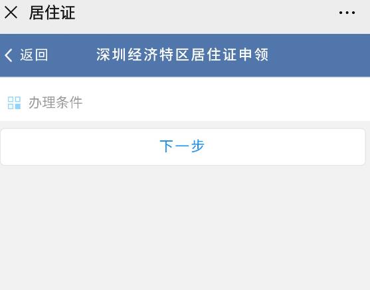Image resolution: width=370 pixels, height=290 pixels.
Task: Click the filled blue square in grid icon
Action: pos(18,106)
